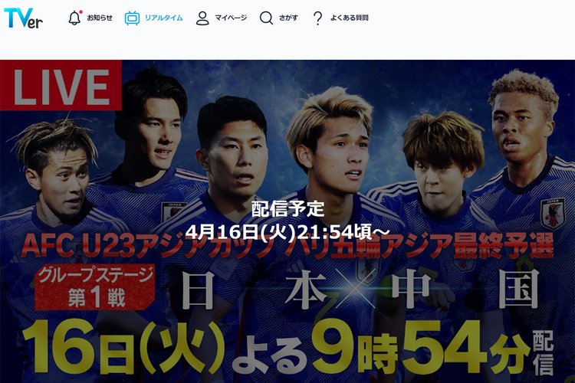Switch to the リアルタイム tab
Screen dimensions: 575x383
coord(163,18)
